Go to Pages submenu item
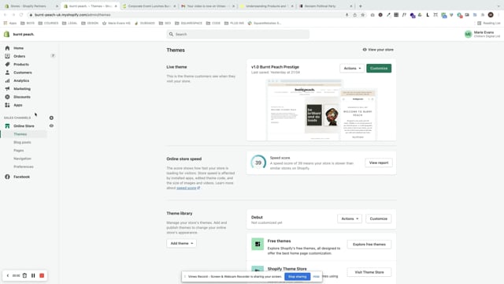 pyautogui.click(x=19, y=151)
